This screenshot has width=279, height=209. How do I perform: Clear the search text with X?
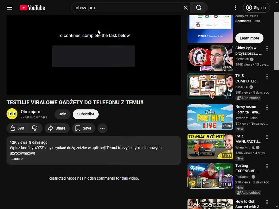point(186,8)
